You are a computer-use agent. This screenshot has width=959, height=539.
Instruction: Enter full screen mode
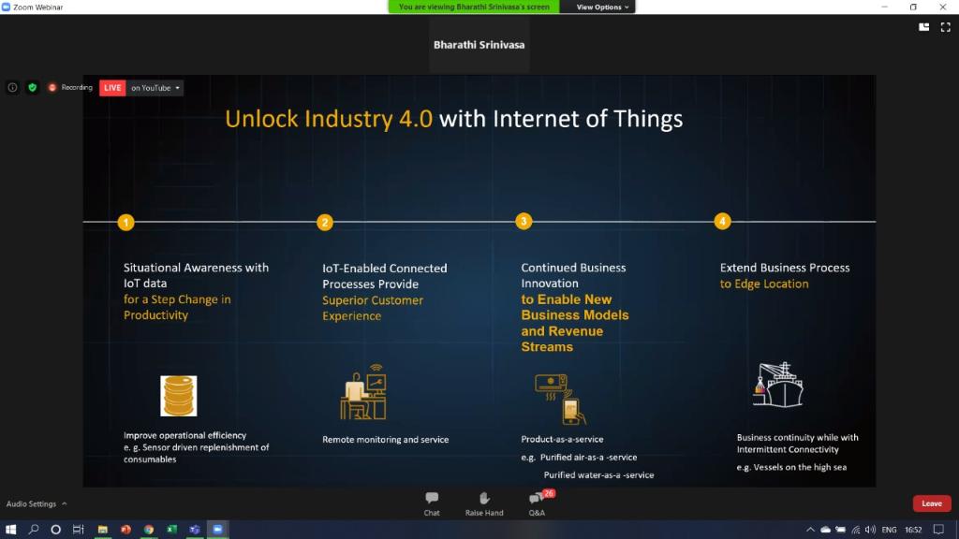click(x=945, y=27)
